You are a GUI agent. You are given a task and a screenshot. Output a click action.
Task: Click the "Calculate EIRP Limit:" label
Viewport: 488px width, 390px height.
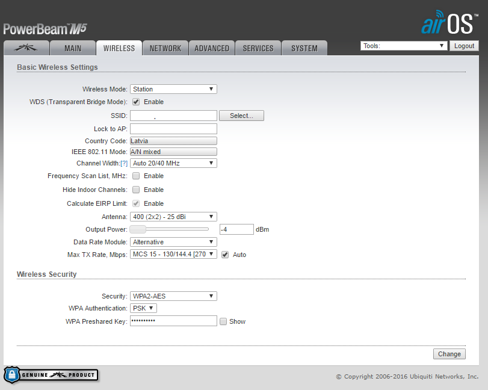click(97, 203)
